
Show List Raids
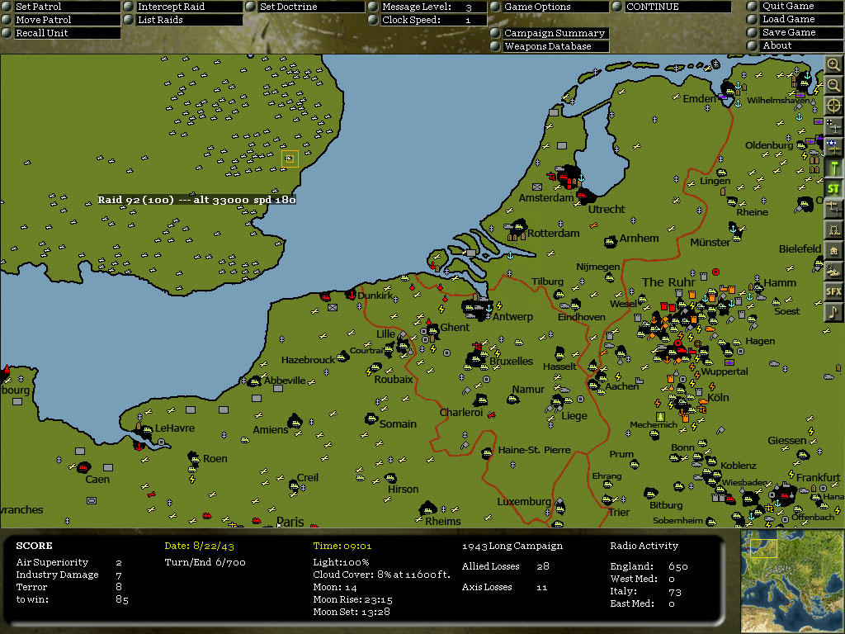[x=182, y=20]
